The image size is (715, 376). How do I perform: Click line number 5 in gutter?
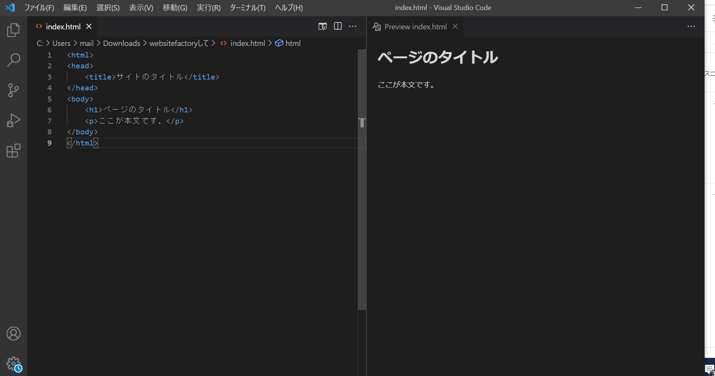[49, 99]
